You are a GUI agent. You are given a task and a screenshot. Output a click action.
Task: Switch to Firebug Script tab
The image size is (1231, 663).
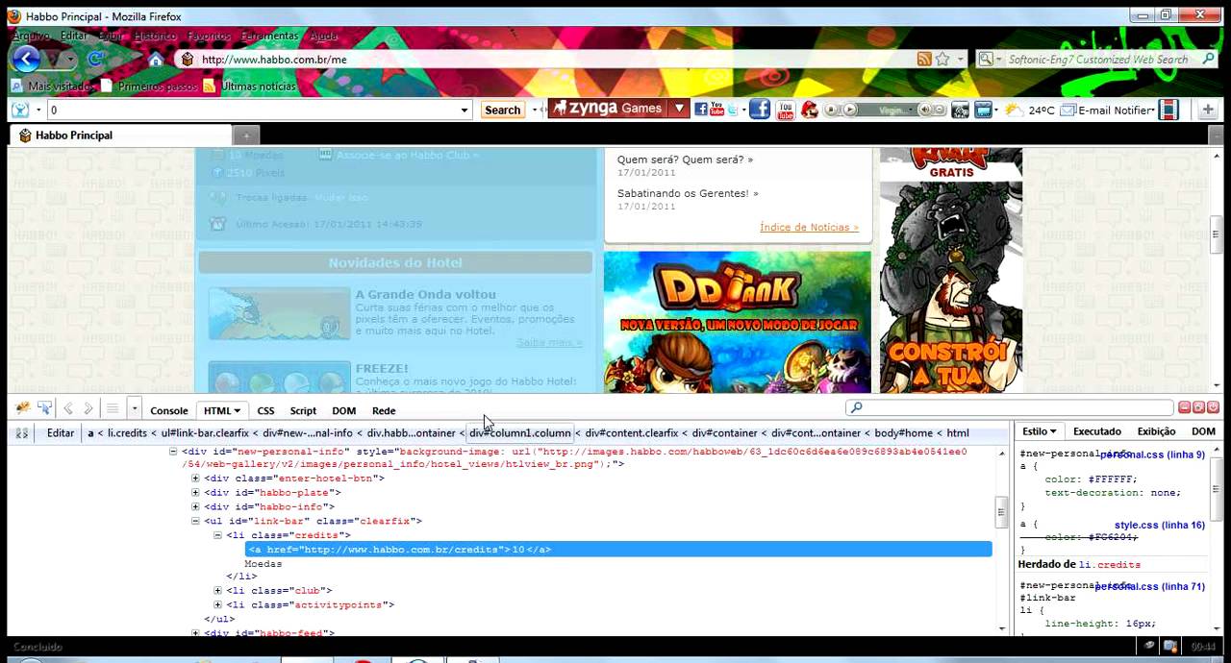pos(303,410)
